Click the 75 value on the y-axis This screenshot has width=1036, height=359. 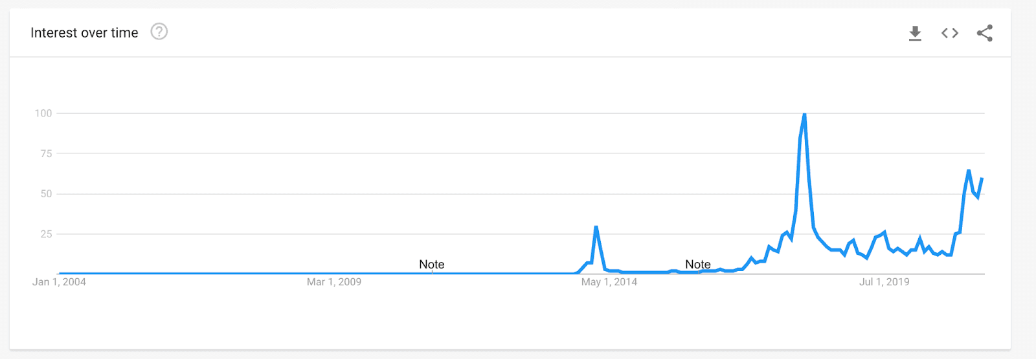46,153
